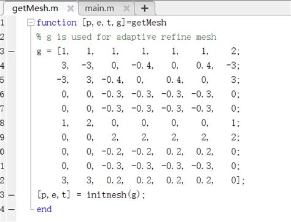The width and height of the screenshot is (291, 222).
Task: Click the end keyword
Action: tap(44, 209)
